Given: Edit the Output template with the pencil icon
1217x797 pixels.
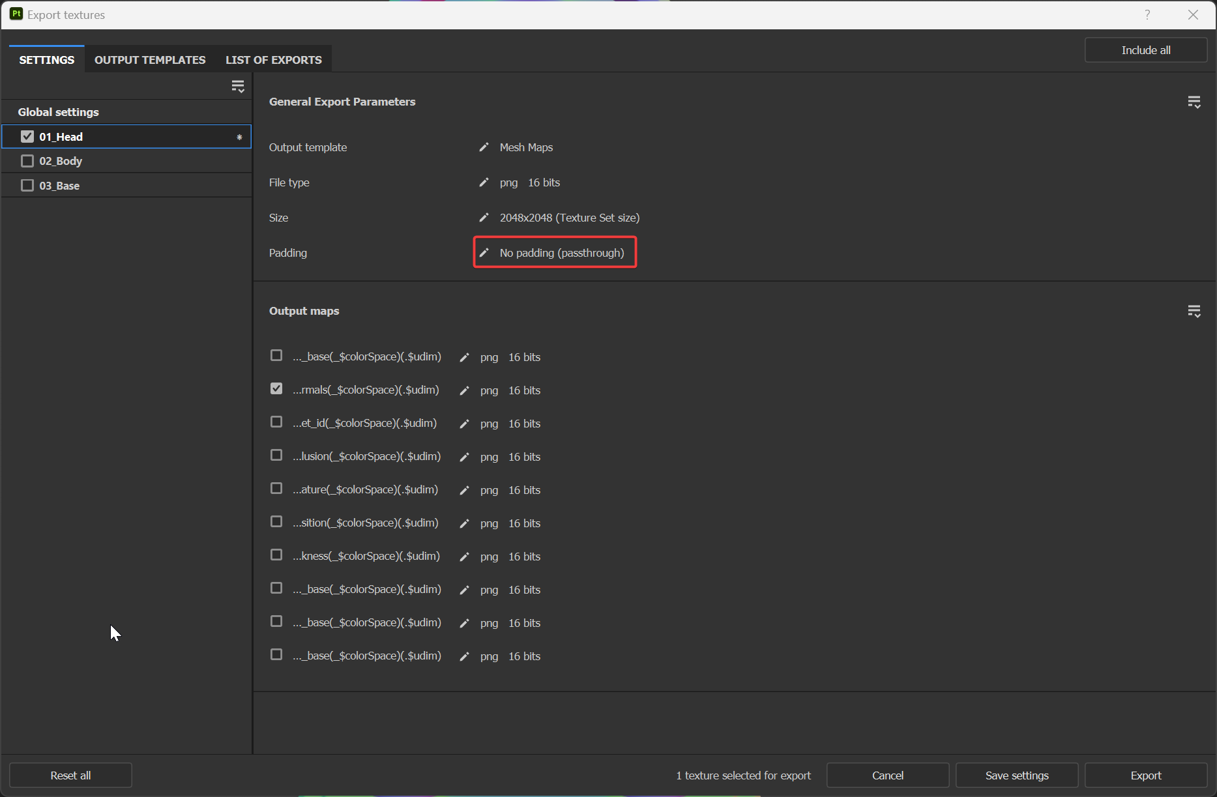Looking at the screenshot, I should pyautogui.click(x=484, y=147).
